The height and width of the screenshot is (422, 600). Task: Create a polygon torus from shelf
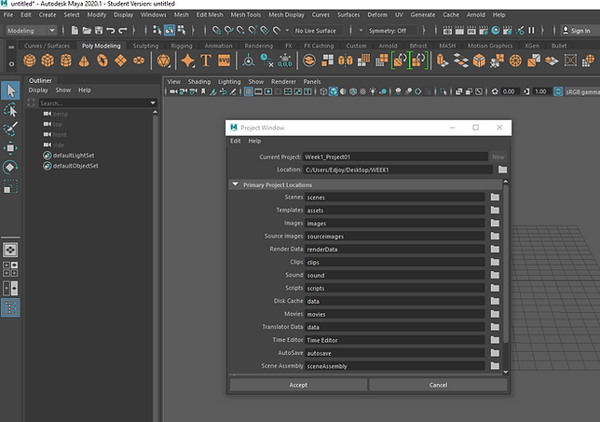pyautogui.click(x=102, y=61)
